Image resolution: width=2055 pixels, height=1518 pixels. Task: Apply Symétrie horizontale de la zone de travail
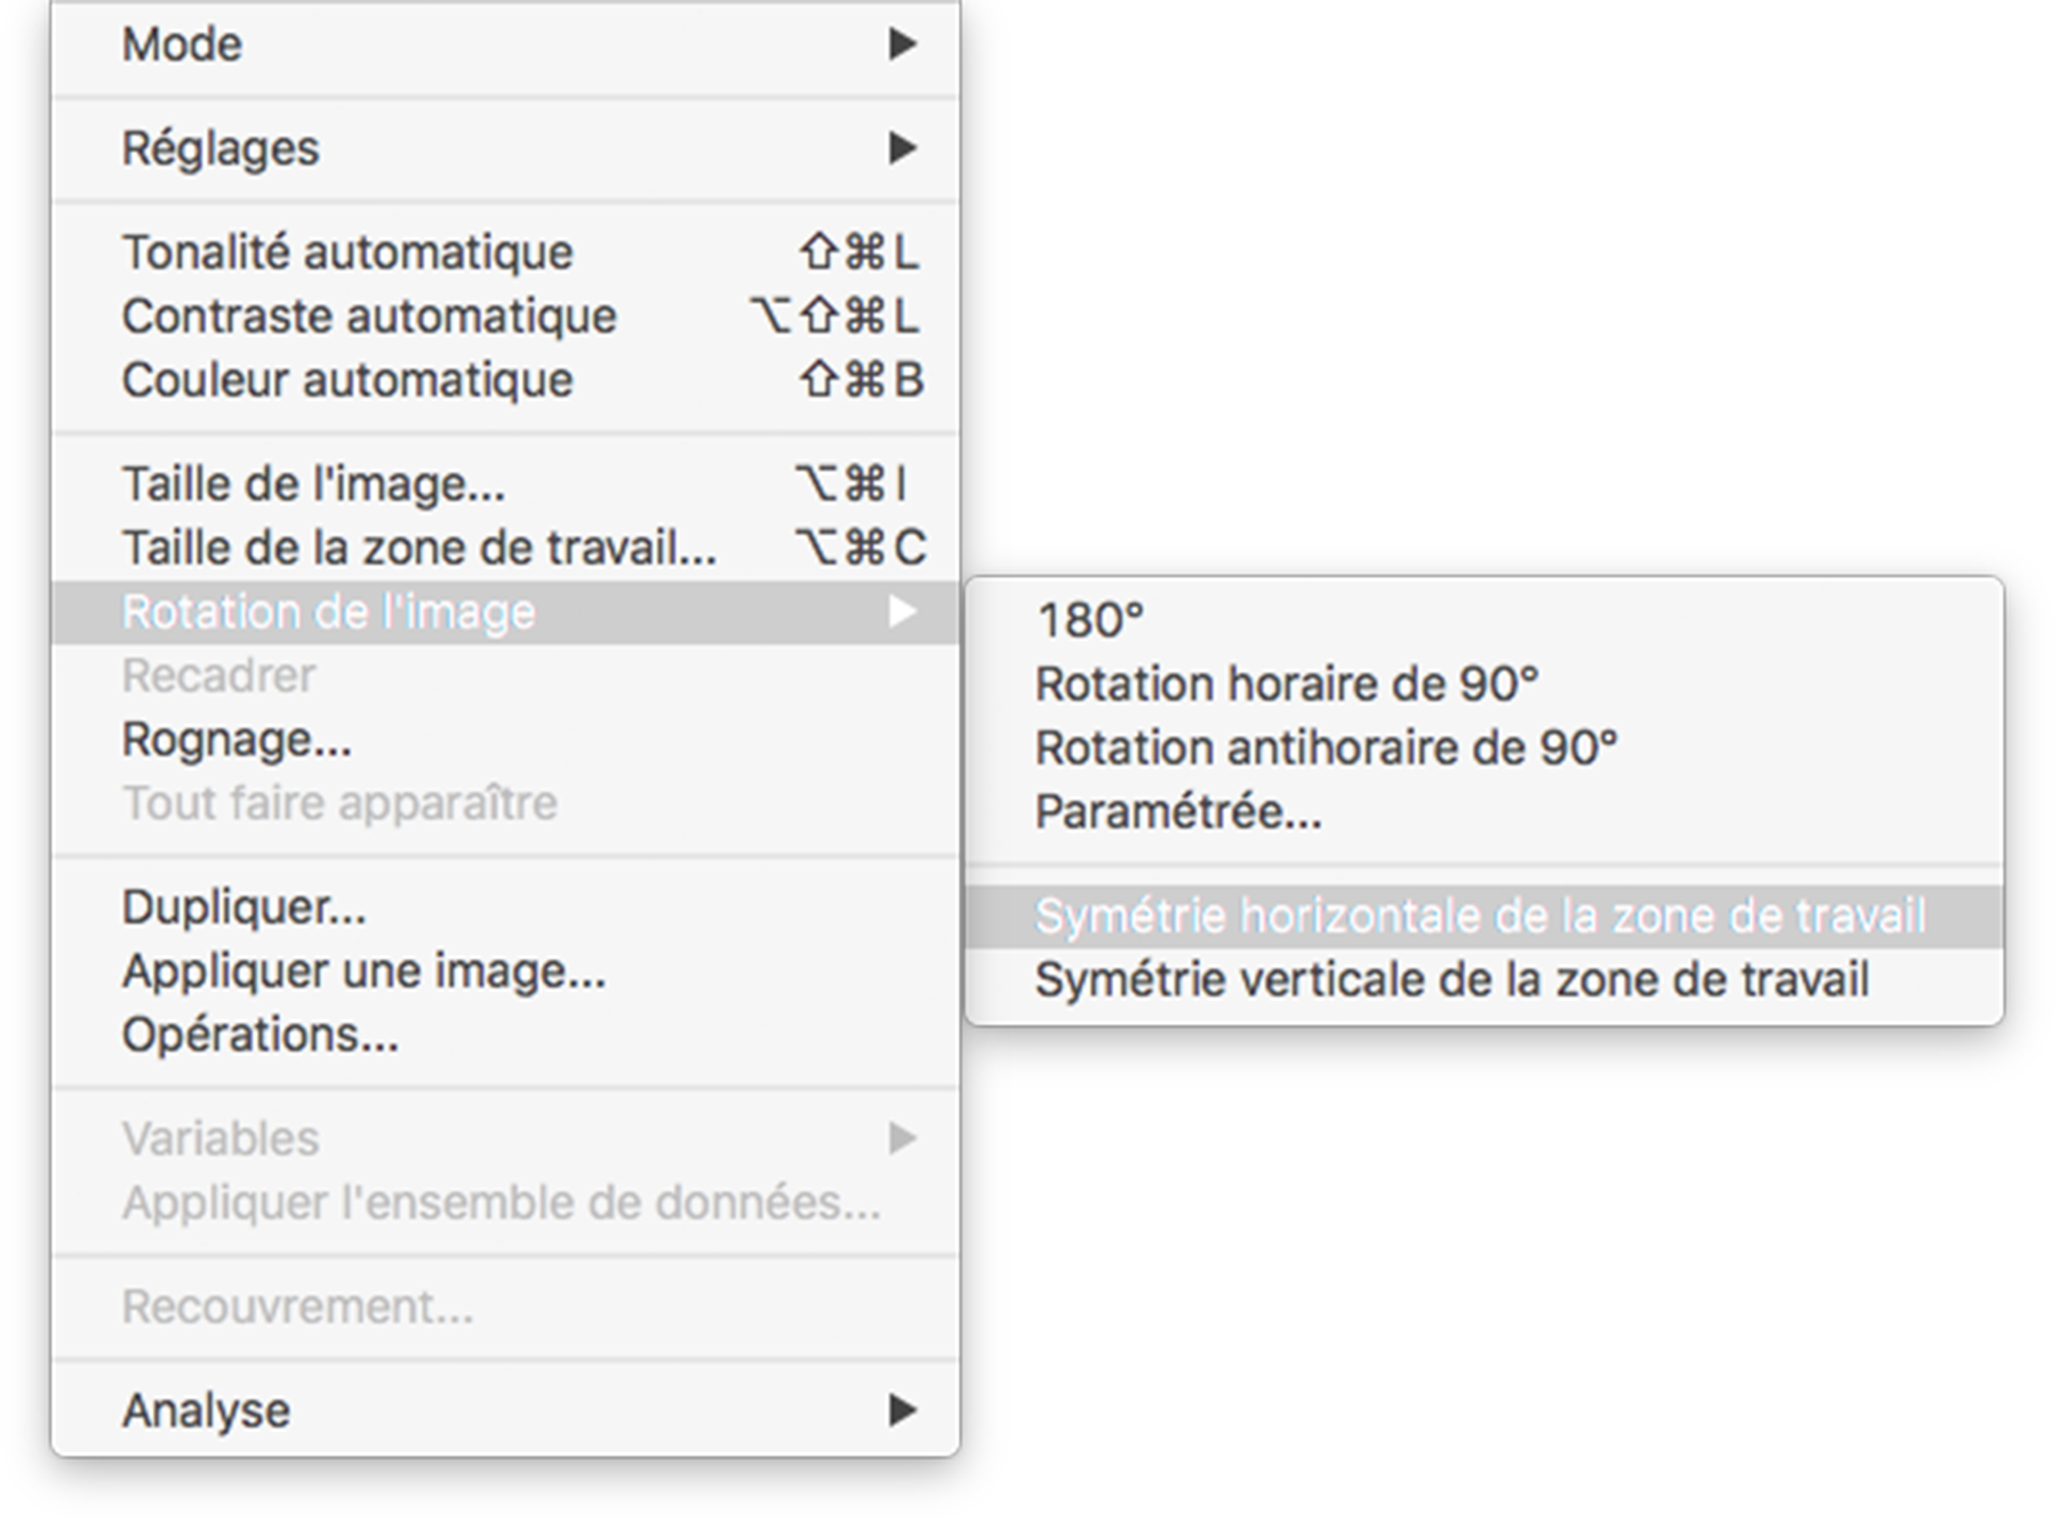(x=1479, y=916)
